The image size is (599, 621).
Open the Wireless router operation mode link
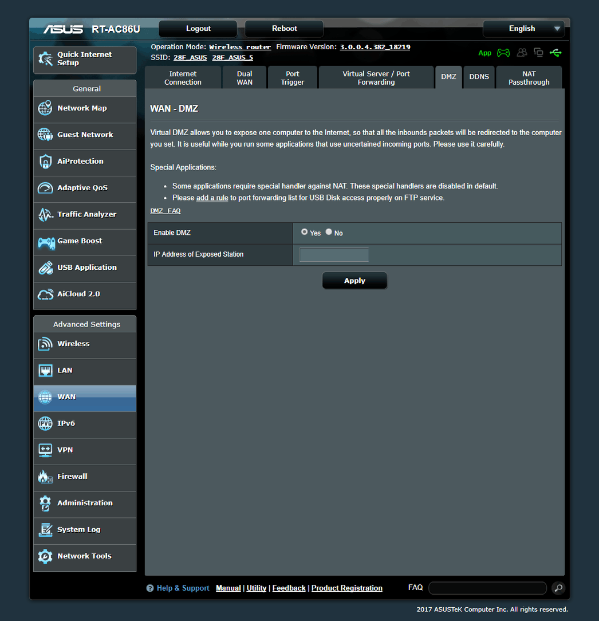(240, 47)
